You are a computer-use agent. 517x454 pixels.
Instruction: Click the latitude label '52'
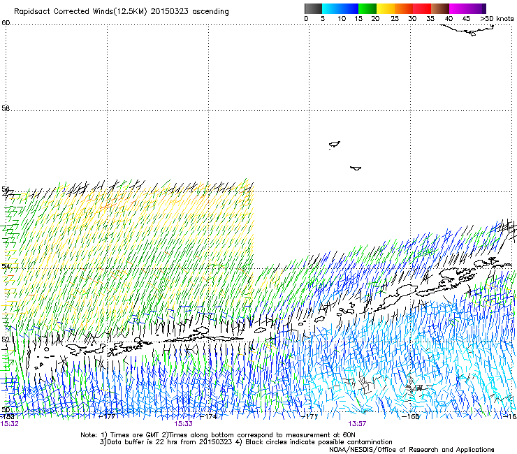click(x=6, y=339)
